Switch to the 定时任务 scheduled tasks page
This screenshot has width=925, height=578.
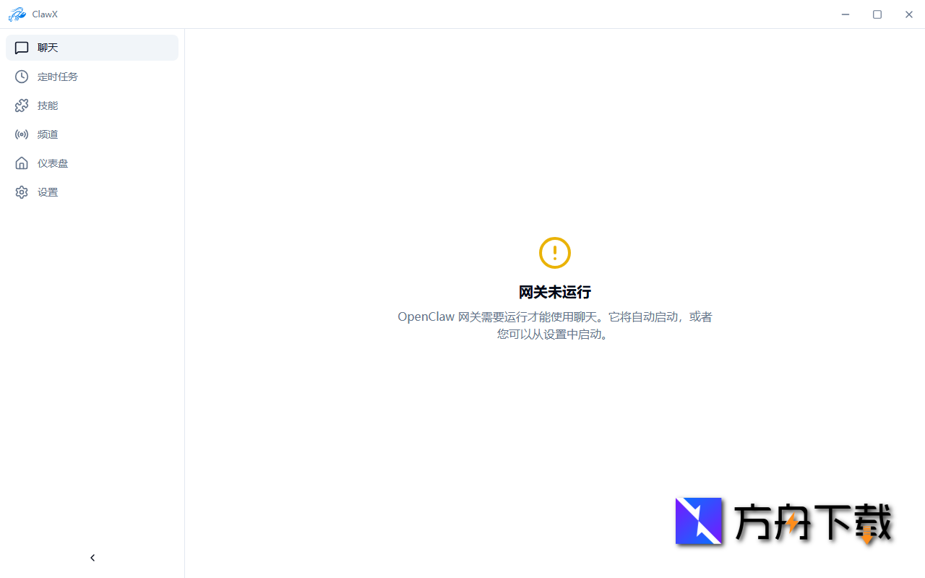(58, 77)
